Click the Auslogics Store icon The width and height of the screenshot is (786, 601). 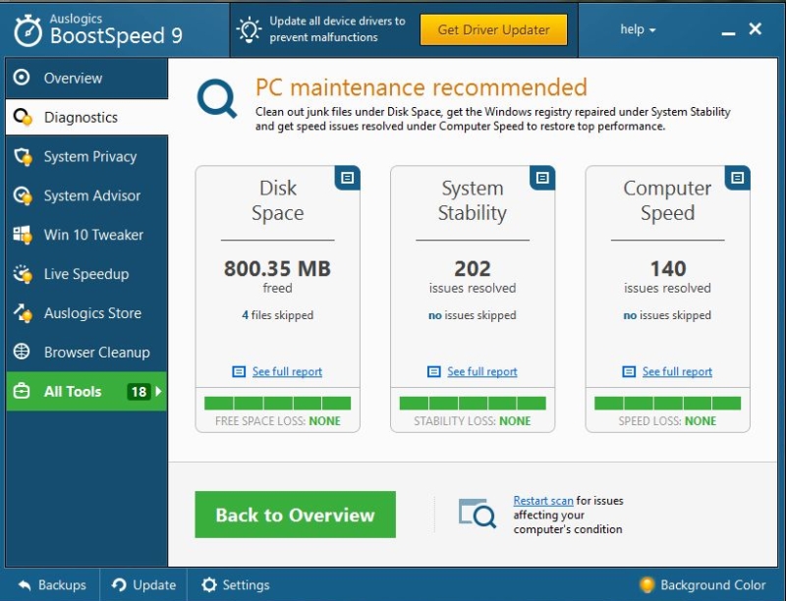click(x=23, y=313)
